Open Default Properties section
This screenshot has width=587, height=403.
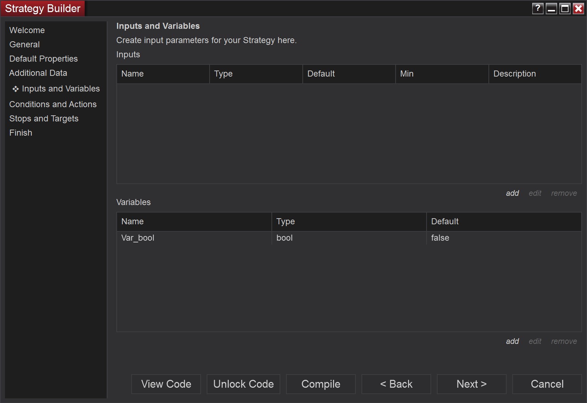(x=43, y=59)
